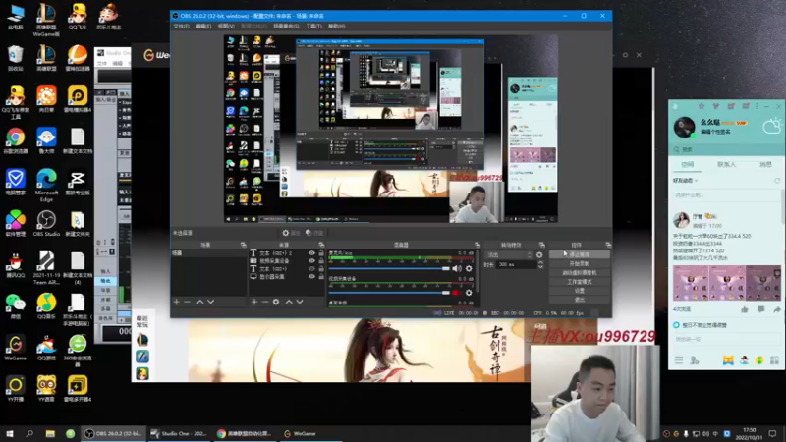Click the QQ search box
This screenshot has height=442, width=786.
click(x=726, y=150)
